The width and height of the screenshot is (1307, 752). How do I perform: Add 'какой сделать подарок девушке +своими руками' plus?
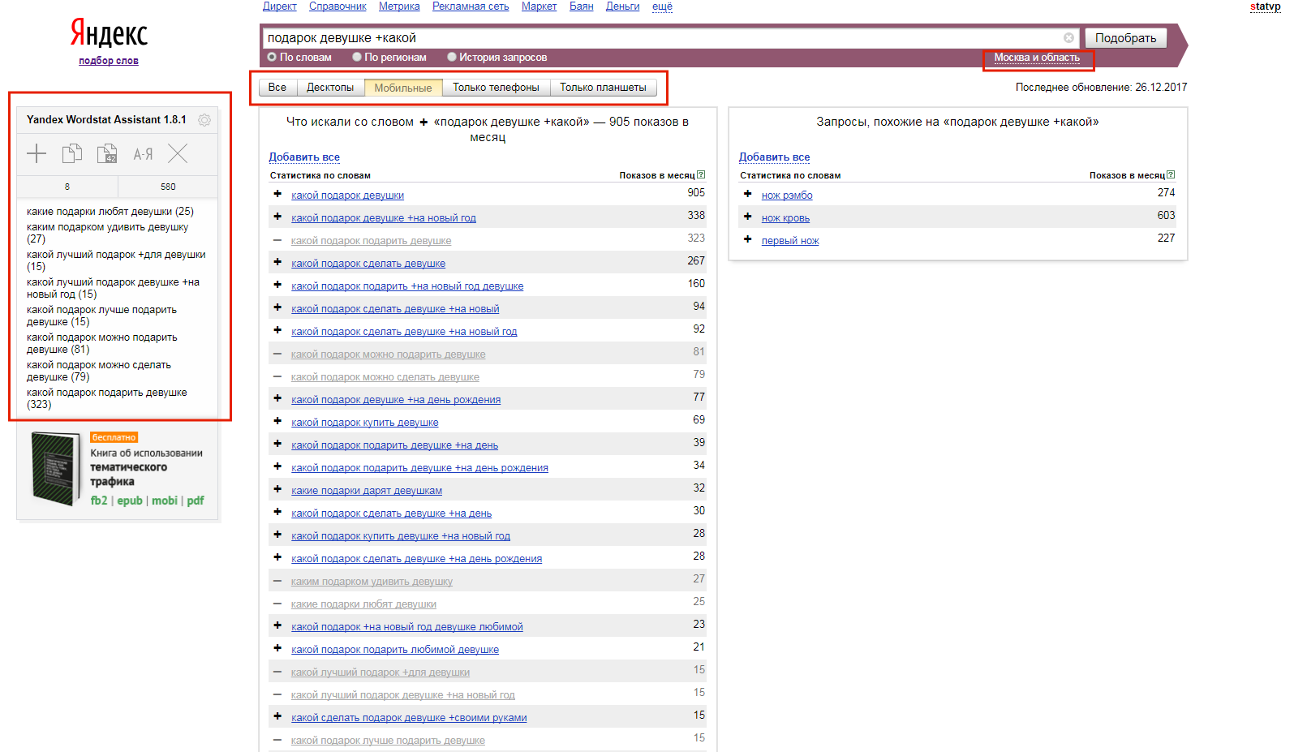[x=277, y=716]
